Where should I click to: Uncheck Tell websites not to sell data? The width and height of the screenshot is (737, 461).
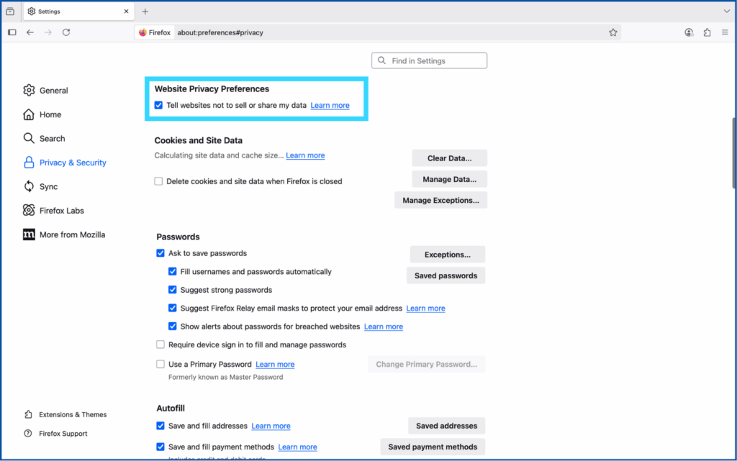click(159, 105)
